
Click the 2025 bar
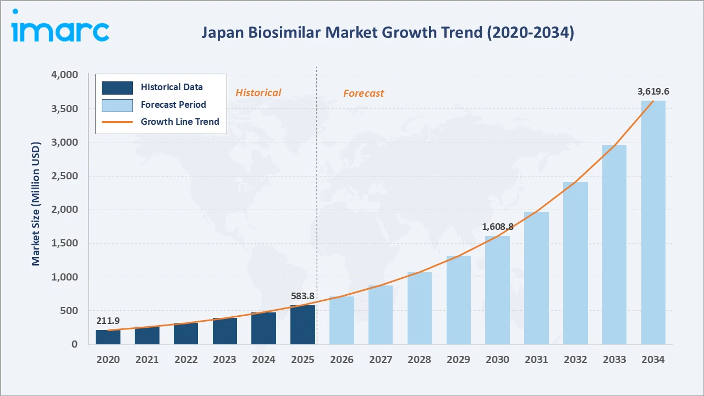pyautogui.click(x=302, y=324)
